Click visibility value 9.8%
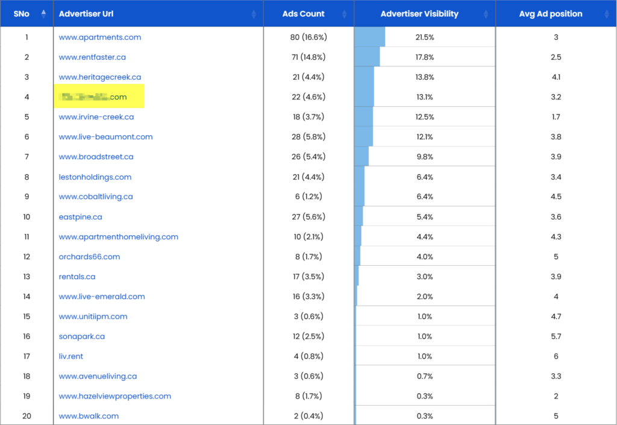Image resolution: width=617 pixels, height=425 pixels. click(425, 157)
